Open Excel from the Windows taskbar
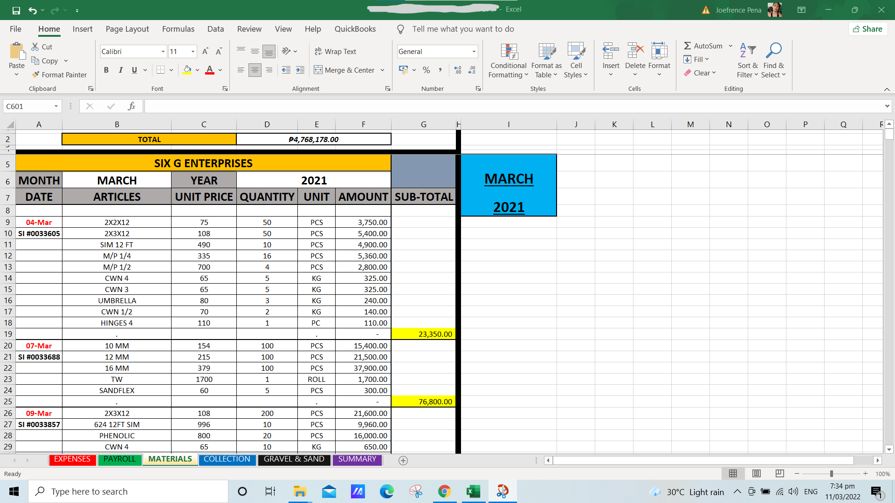Viewport: 895px width, 503px height. (x=473, y=491)
